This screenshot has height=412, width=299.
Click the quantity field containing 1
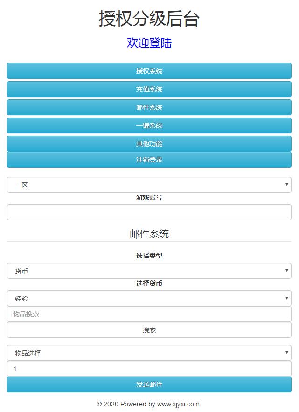(x=149, y=369)
